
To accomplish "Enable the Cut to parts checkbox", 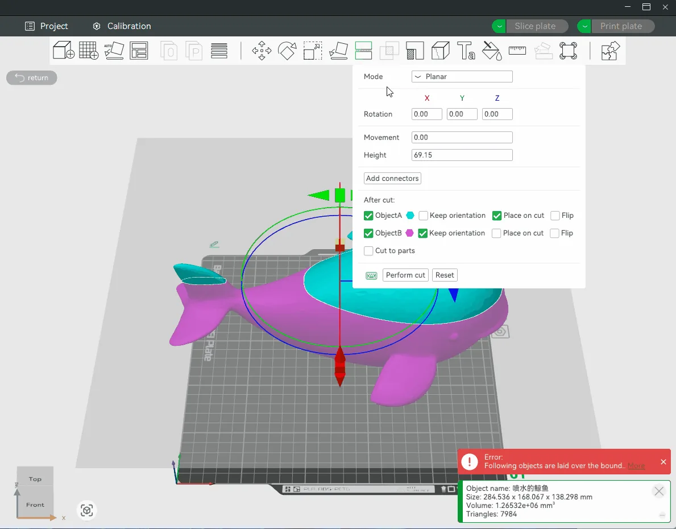I will 368,251.
